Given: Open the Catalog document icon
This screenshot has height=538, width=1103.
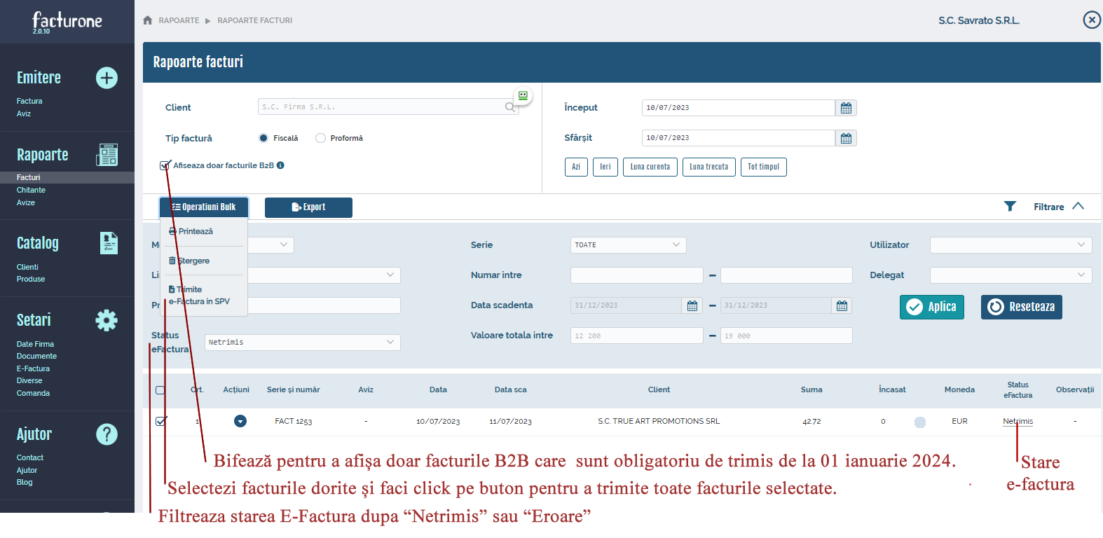Looking at the screenshot, I should pyautogui.click(x=109, y=243).
